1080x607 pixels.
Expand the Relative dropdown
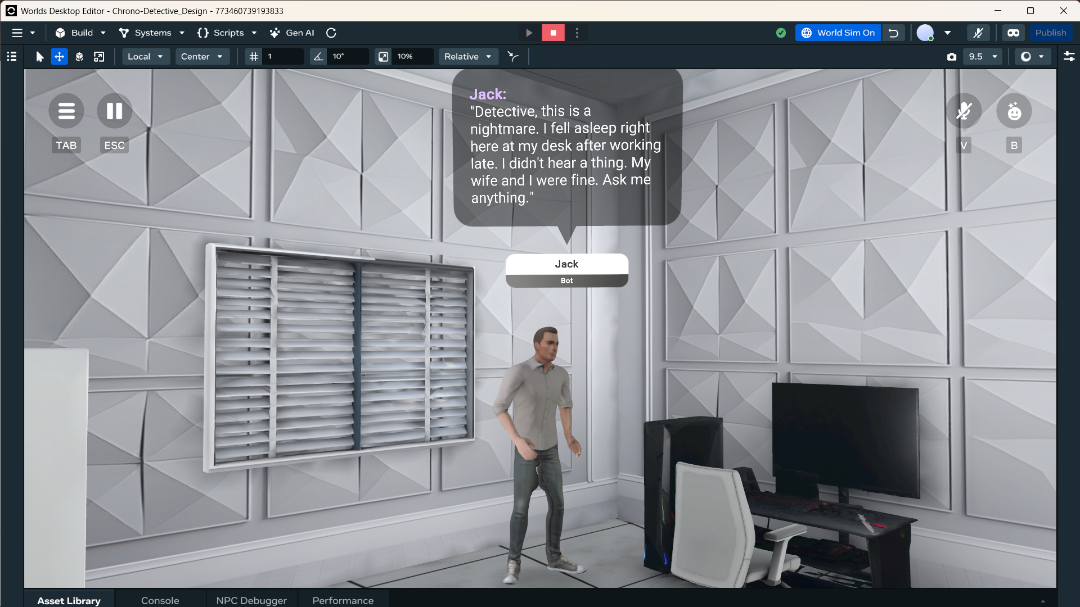(x=467, y=56)
